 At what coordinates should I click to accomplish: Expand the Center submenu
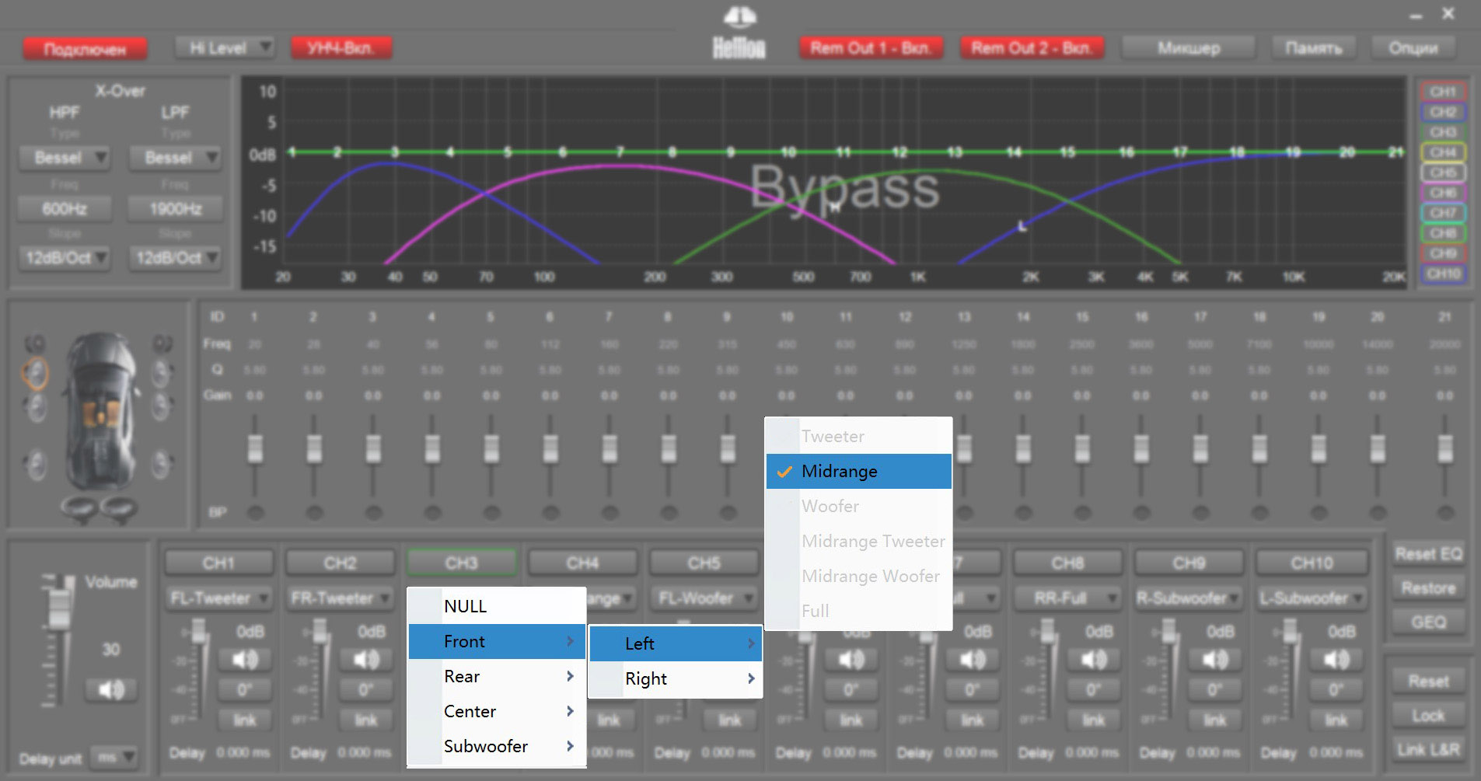pyautogui.click(x=497, y=711)
